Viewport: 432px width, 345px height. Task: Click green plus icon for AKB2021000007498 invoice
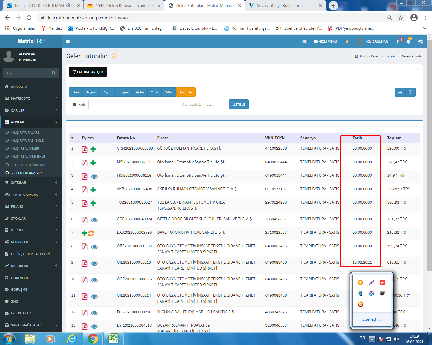(93, 190)
